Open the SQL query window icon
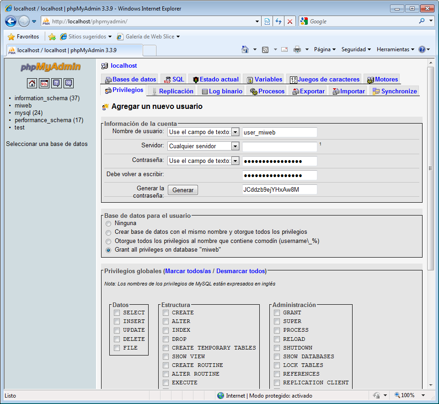 tap(44, 83)
